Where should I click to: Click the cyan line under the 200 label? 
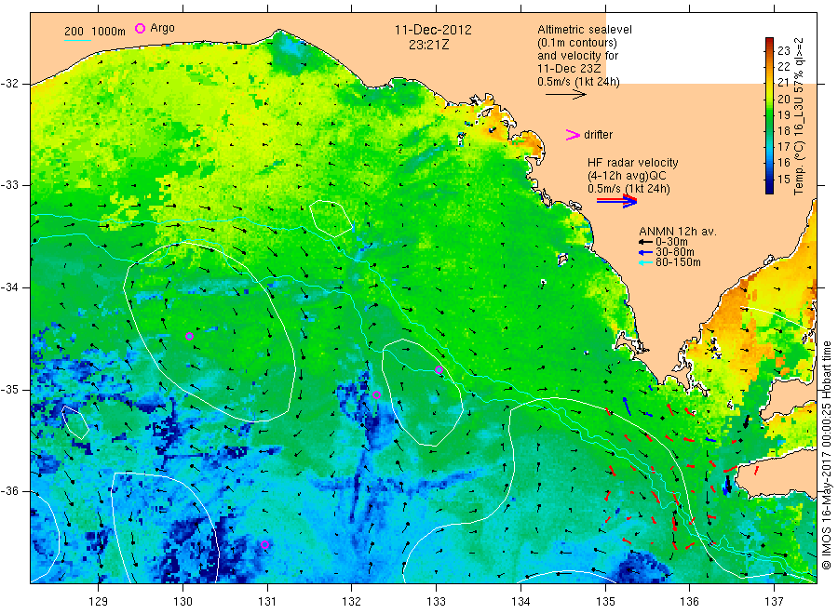point(77,39)
